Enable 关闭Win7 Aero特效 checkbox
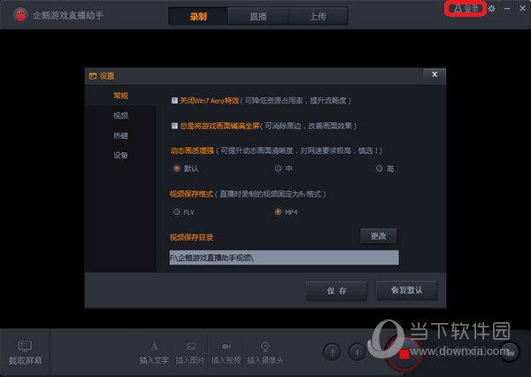The height and width of the screenshot is (377, 531). [174, 101]
